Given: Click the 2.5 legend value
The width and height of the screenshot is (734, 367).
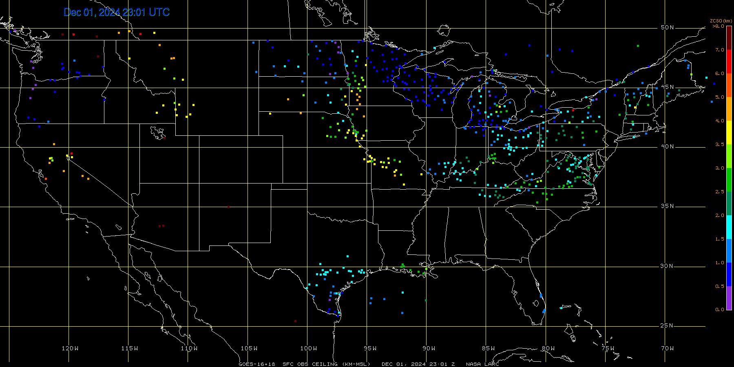Looking at the screenshot, I should (720, 192).
